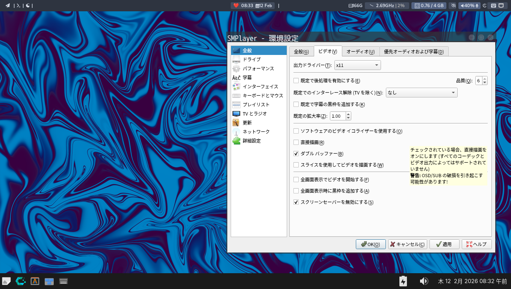Viewport: 511px width, 289px height.
Task: Click the ヘルプ help button
Action: pyautogui.click(x=476, y=244)
